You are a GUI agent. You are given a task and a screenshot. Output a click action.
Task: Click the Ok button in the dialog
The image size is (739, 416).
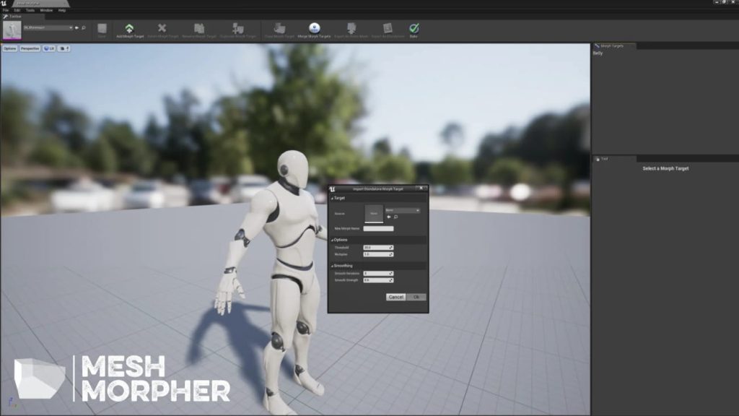[x=416, y=297]
